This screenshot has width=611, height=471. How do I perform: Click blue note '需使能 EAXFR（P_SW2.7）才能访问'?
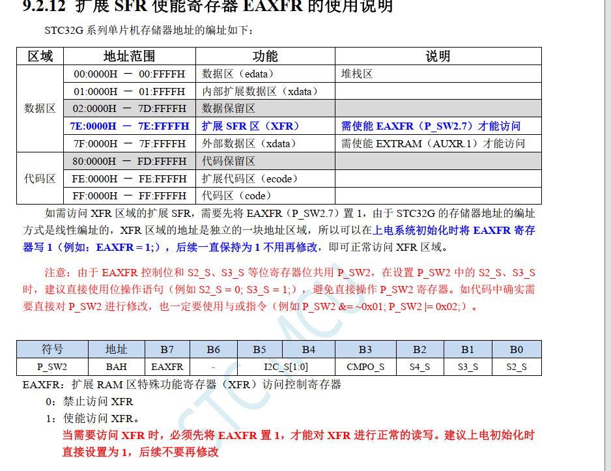tap(438, 126)
